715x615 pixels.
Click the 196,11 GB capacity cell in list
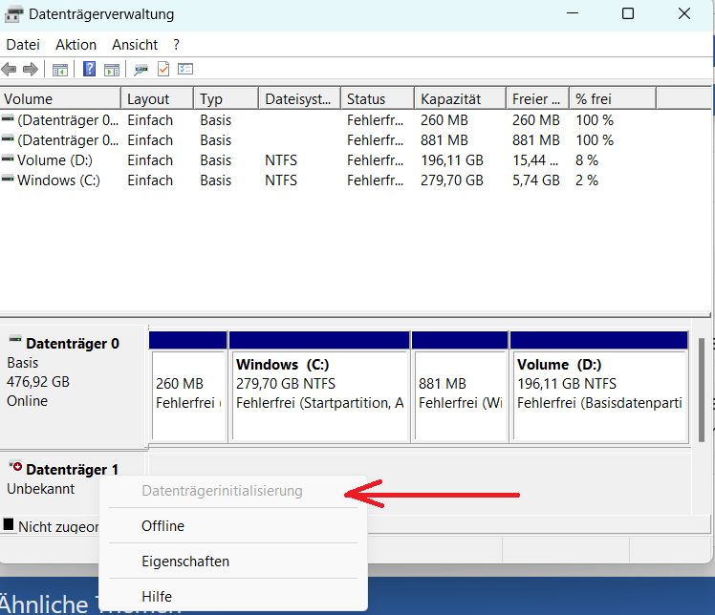[452, 160]
